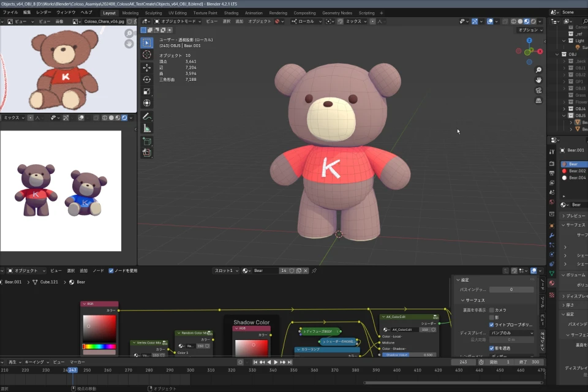This screenshot has width=588, height=392.
Task: Click the hue strip on RGB node
Action: (x=99, y=346)
